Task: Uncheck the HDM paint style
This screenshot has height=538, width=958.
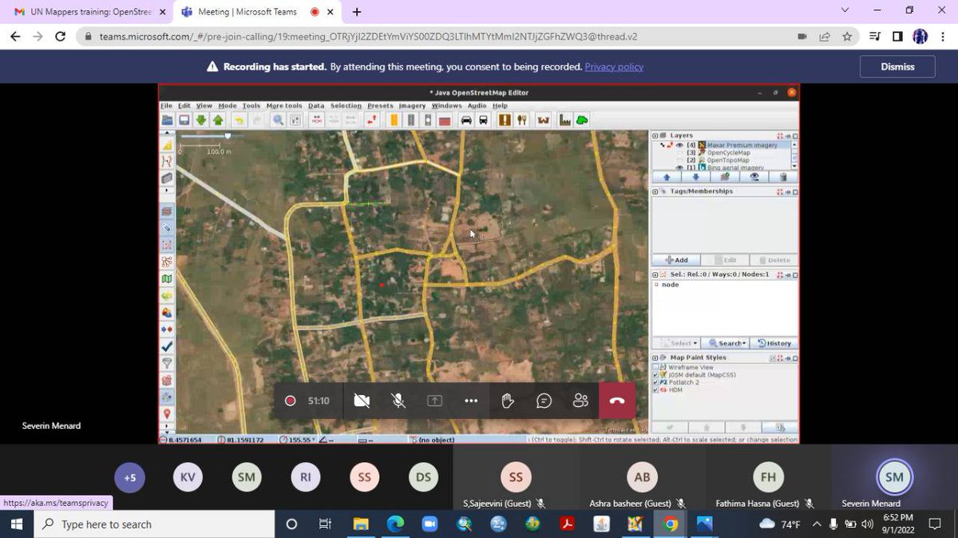Action: click(656, 390)
